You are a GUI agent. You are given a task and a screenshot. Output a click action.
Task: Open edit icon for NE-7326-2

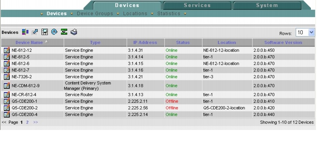point(7,77)
